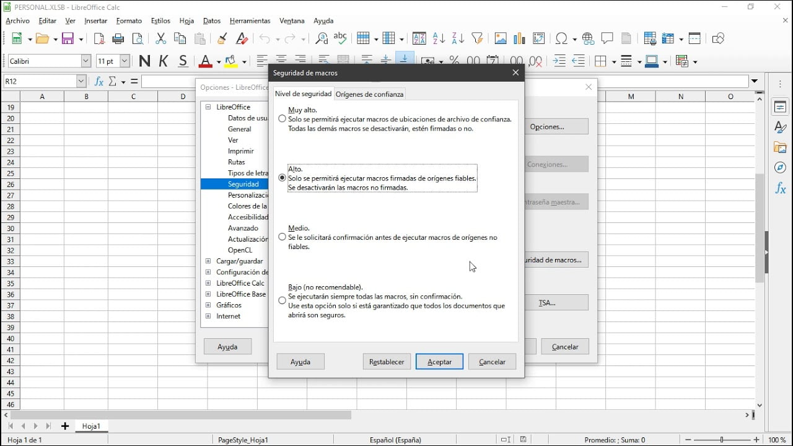
Task: Click the Insert image icon
Action: (x=501, y=38)
